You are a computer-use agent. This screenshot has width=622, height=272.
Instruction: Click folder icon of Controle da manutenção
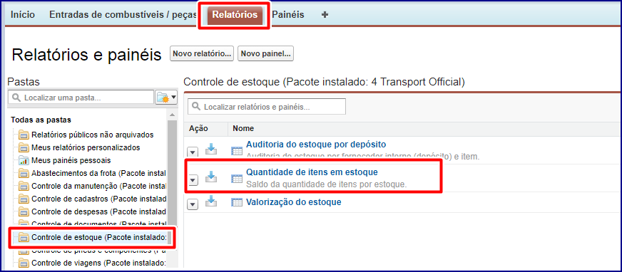click(24, 186)
